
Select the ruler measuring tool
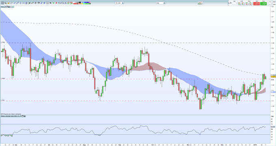point(11,3)
